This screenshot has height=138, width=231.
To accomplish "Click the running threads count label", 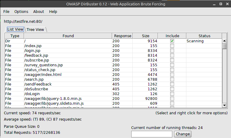I will [x=167, y=128].
